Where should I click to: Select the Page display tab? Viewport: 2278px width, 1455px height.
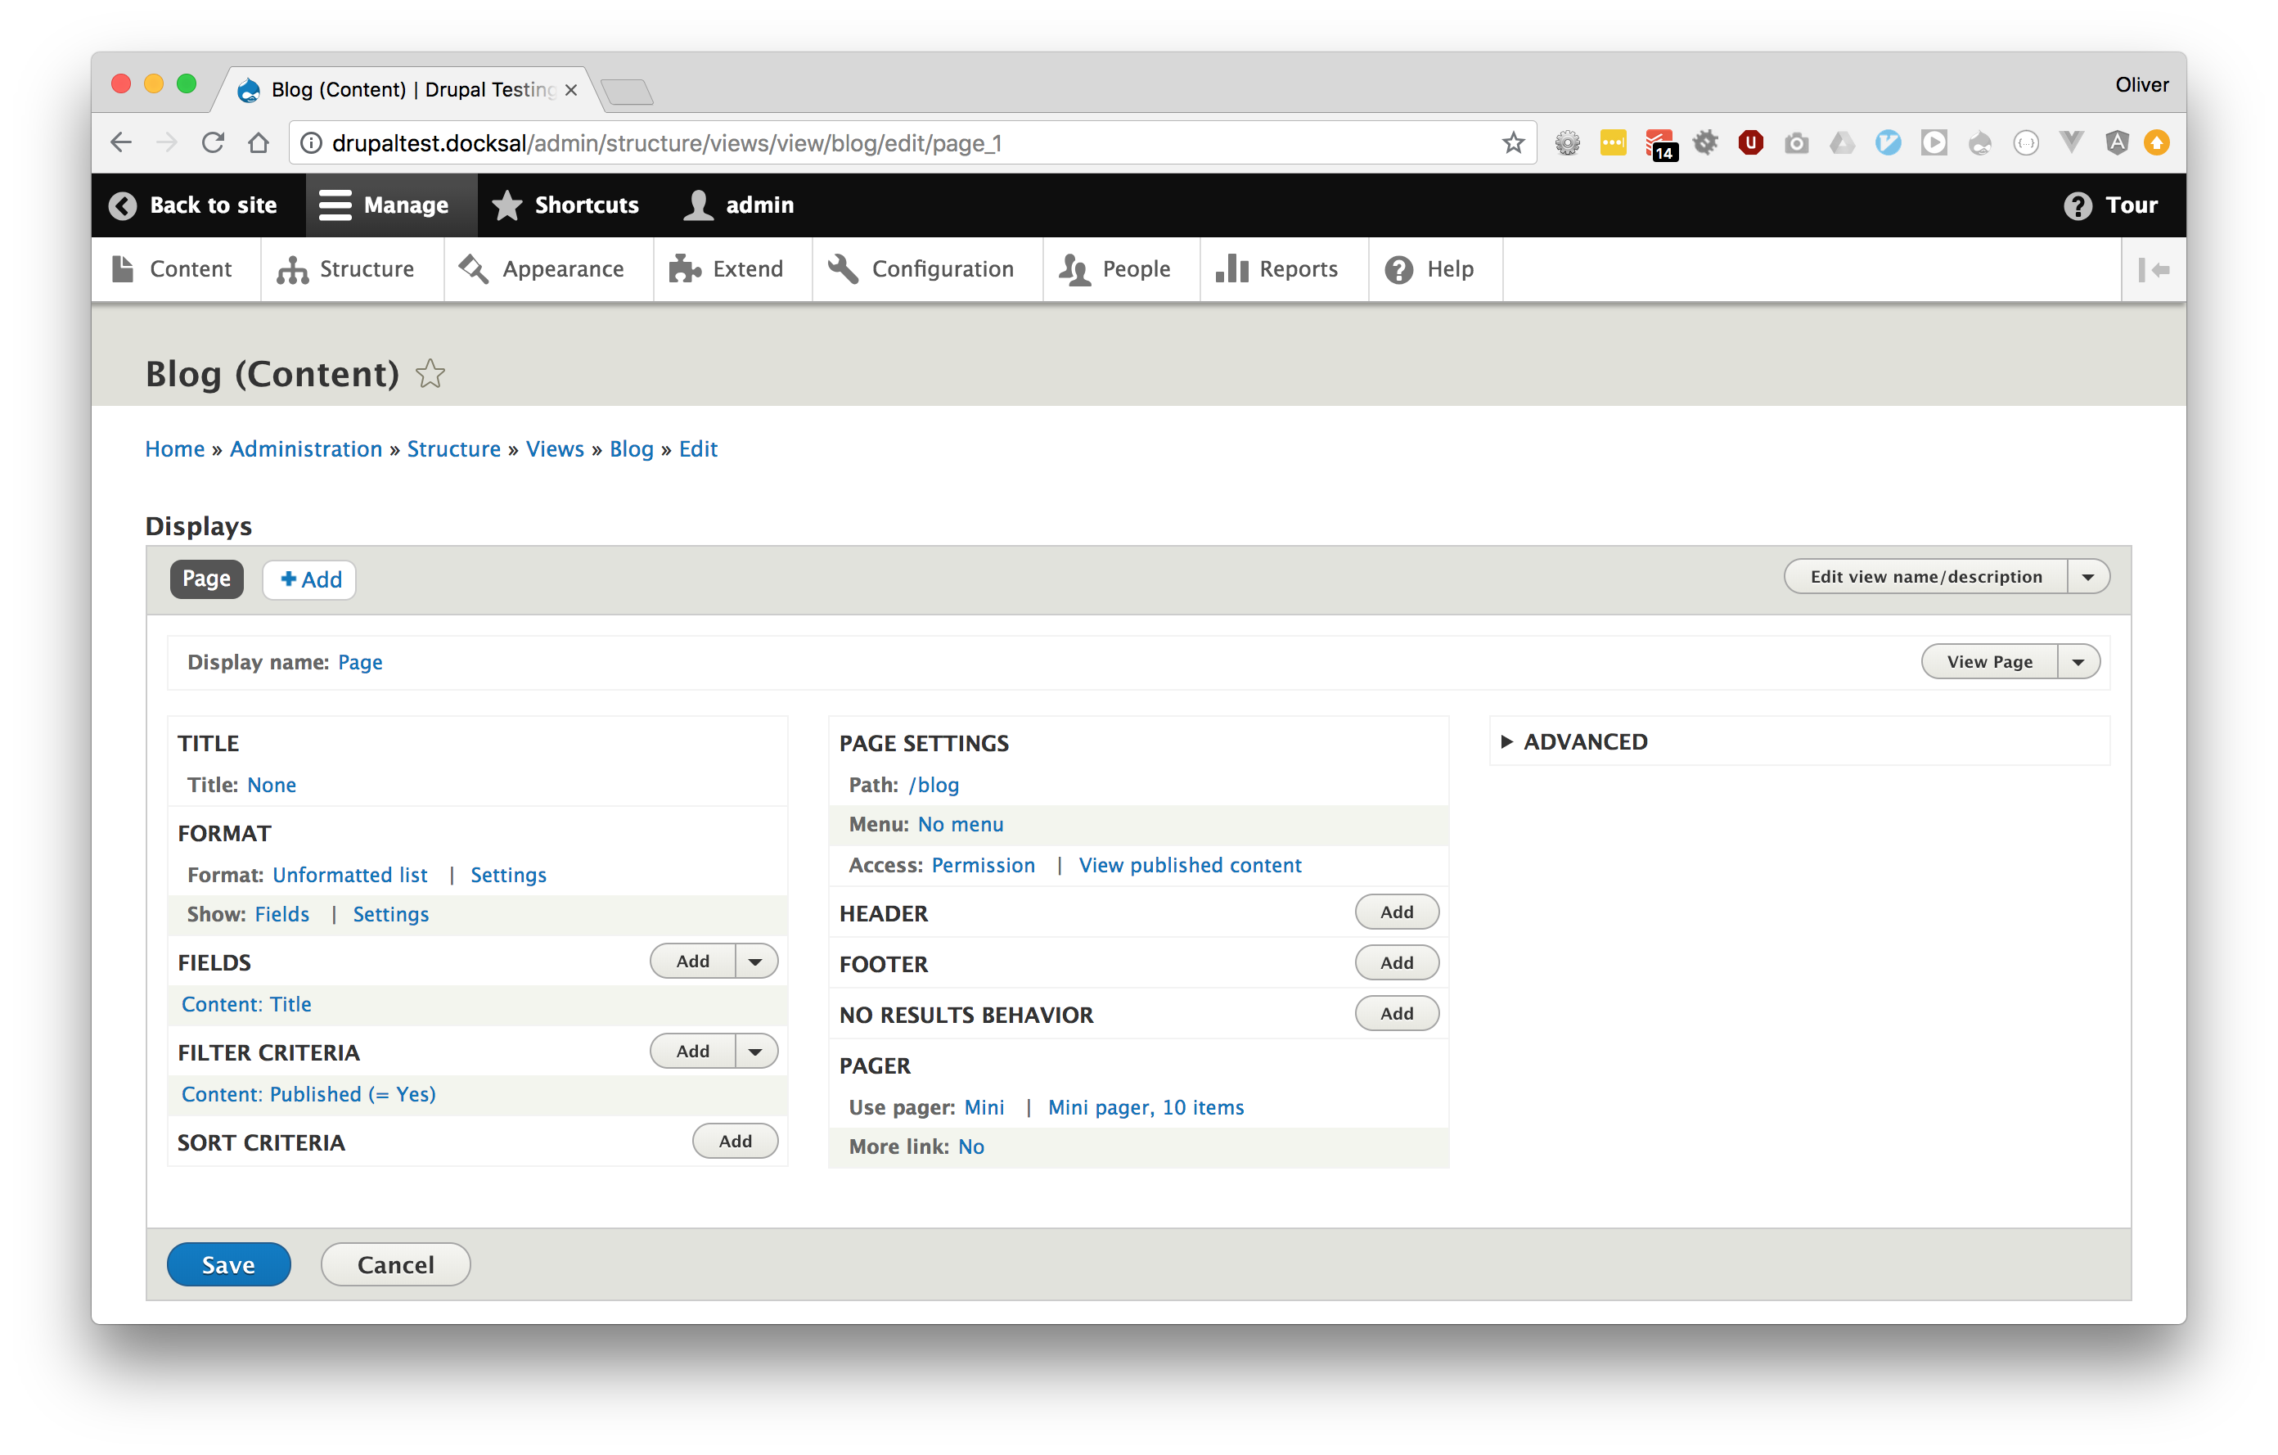click(206, 579)
